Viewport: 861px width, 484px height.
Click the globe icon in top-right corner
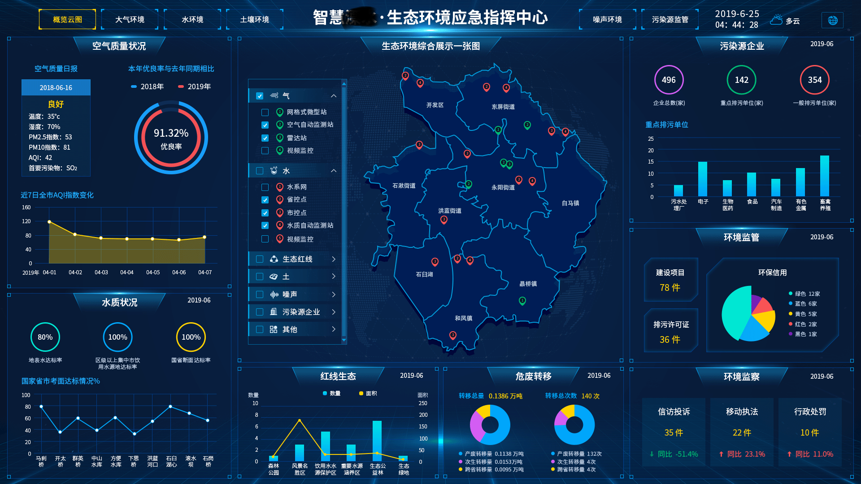(x=832, y=20)
